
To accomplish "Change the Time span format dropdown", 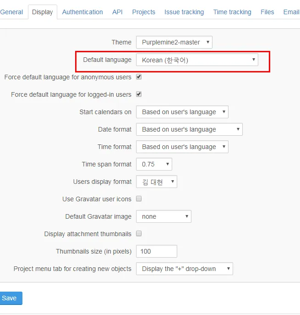I will click(x=154, y=164).
